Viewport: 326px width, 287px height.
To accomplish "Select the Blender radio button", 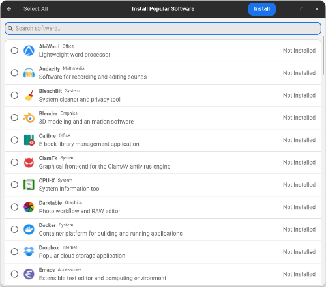I will click(x=14, y=118).
